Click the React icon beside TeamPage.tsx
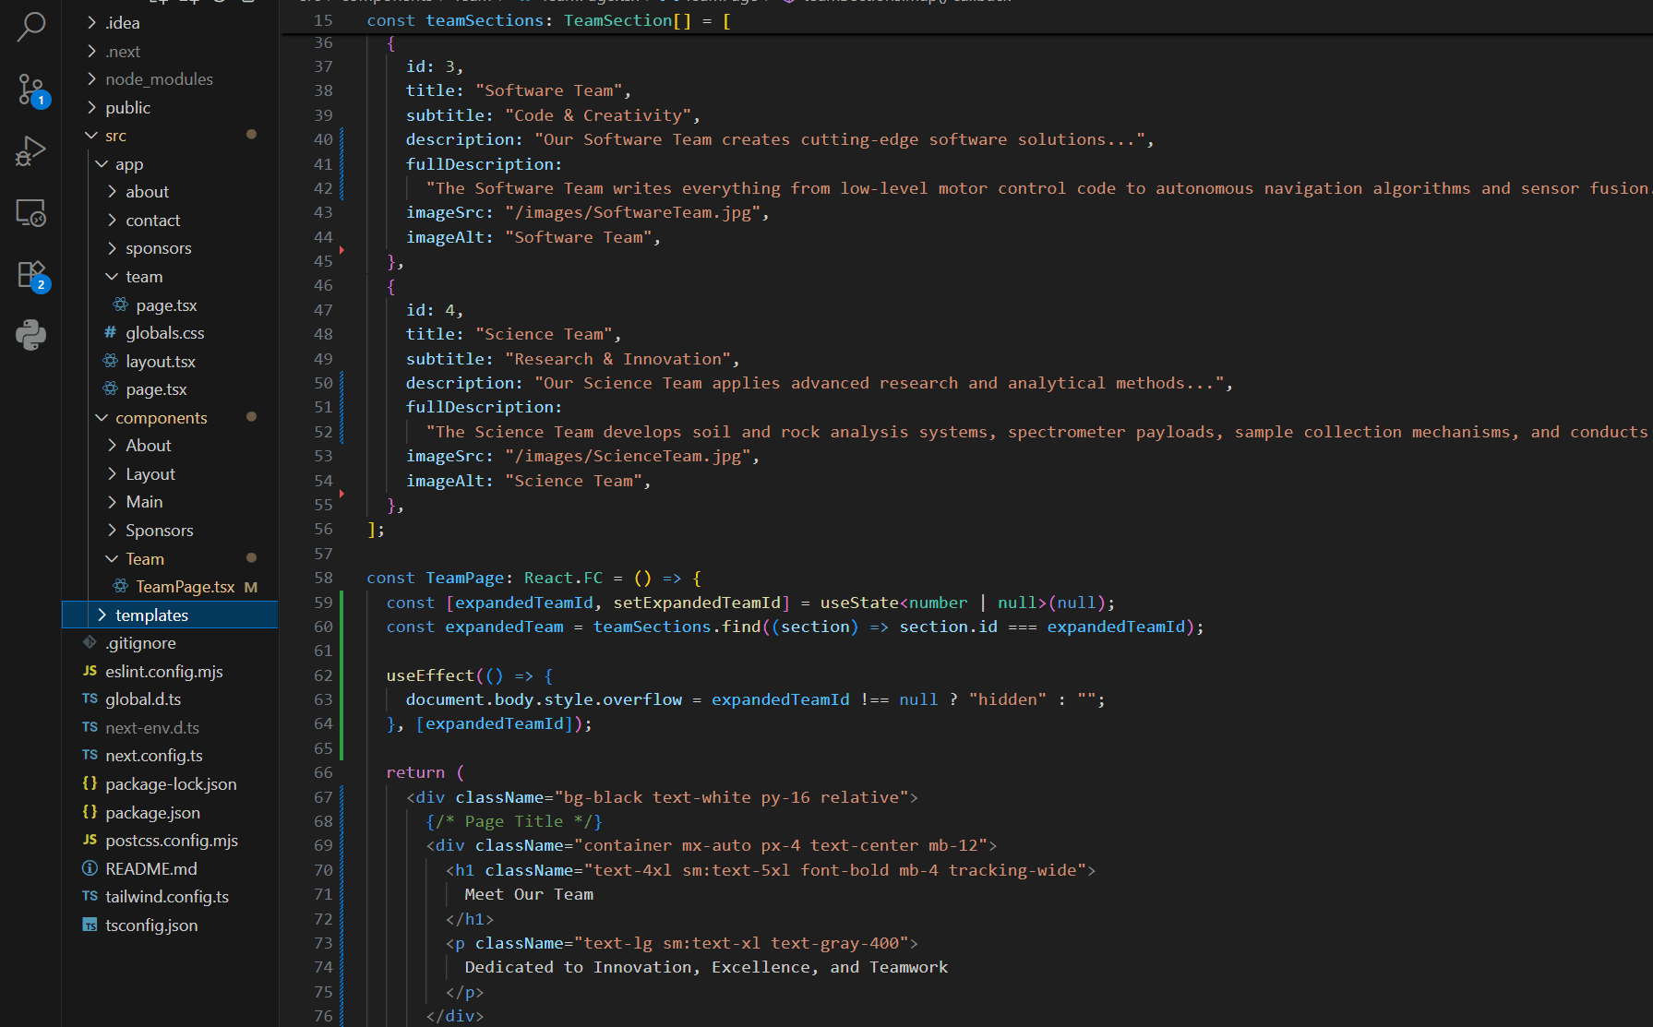1653x1027 pixels. point(120,586)
